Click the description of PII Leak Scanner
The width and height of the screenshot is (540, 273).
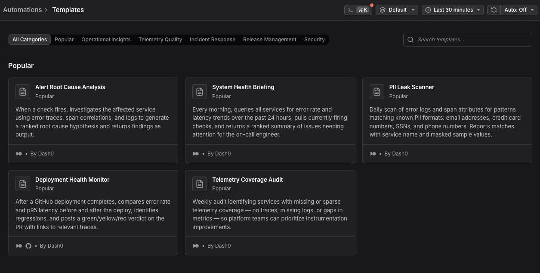click(445, 122)
